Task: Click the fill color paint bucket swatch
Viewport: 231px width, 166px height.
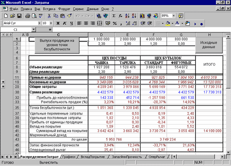Action: pyautogui.click(x=168, y=23)
